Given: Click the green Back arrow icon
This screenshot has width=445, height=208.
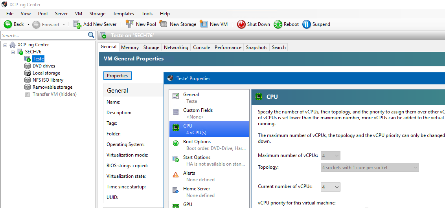Looking at the screenshot, I should (x=7, y=24).
